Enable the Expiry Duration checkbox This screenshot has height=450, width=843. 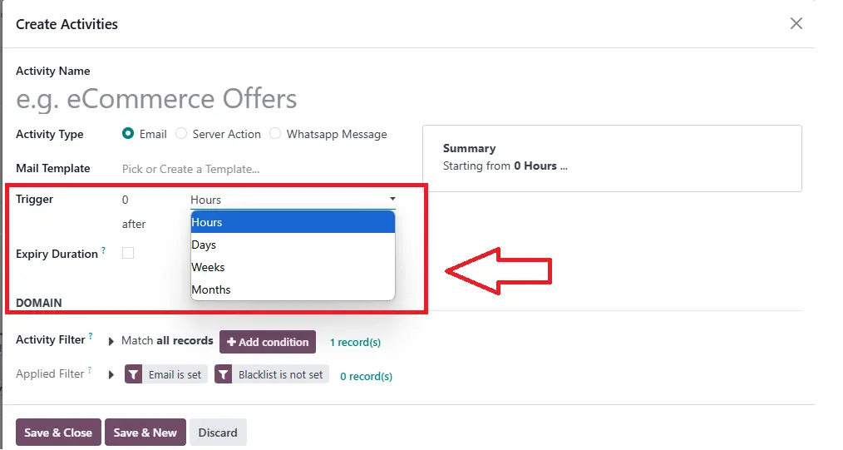128,253
